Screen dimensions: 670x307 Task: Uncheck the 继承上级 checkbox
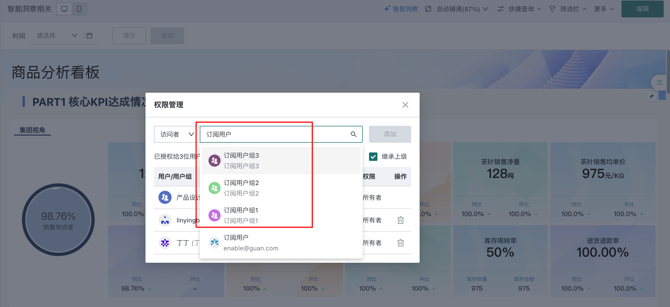pyautogui.click(x=373, y=157)
